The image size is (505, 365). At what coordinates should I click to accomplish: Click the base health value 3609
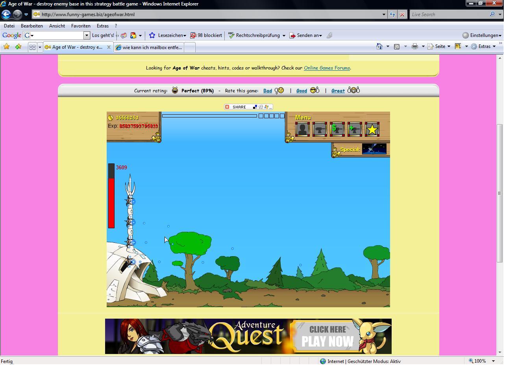pos(121,167)
